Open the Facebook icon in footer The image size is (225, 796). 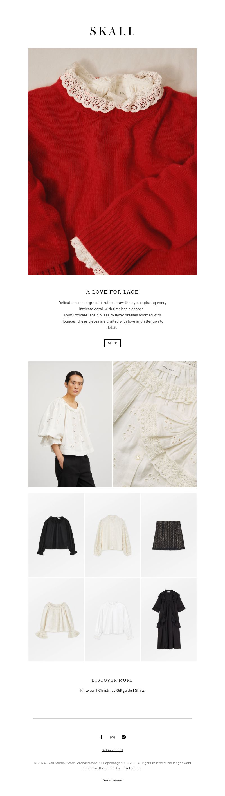click(101, 737)
